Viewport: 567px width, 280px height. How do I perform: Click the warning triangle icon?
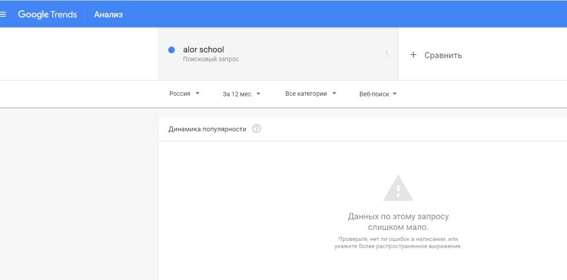398,188
